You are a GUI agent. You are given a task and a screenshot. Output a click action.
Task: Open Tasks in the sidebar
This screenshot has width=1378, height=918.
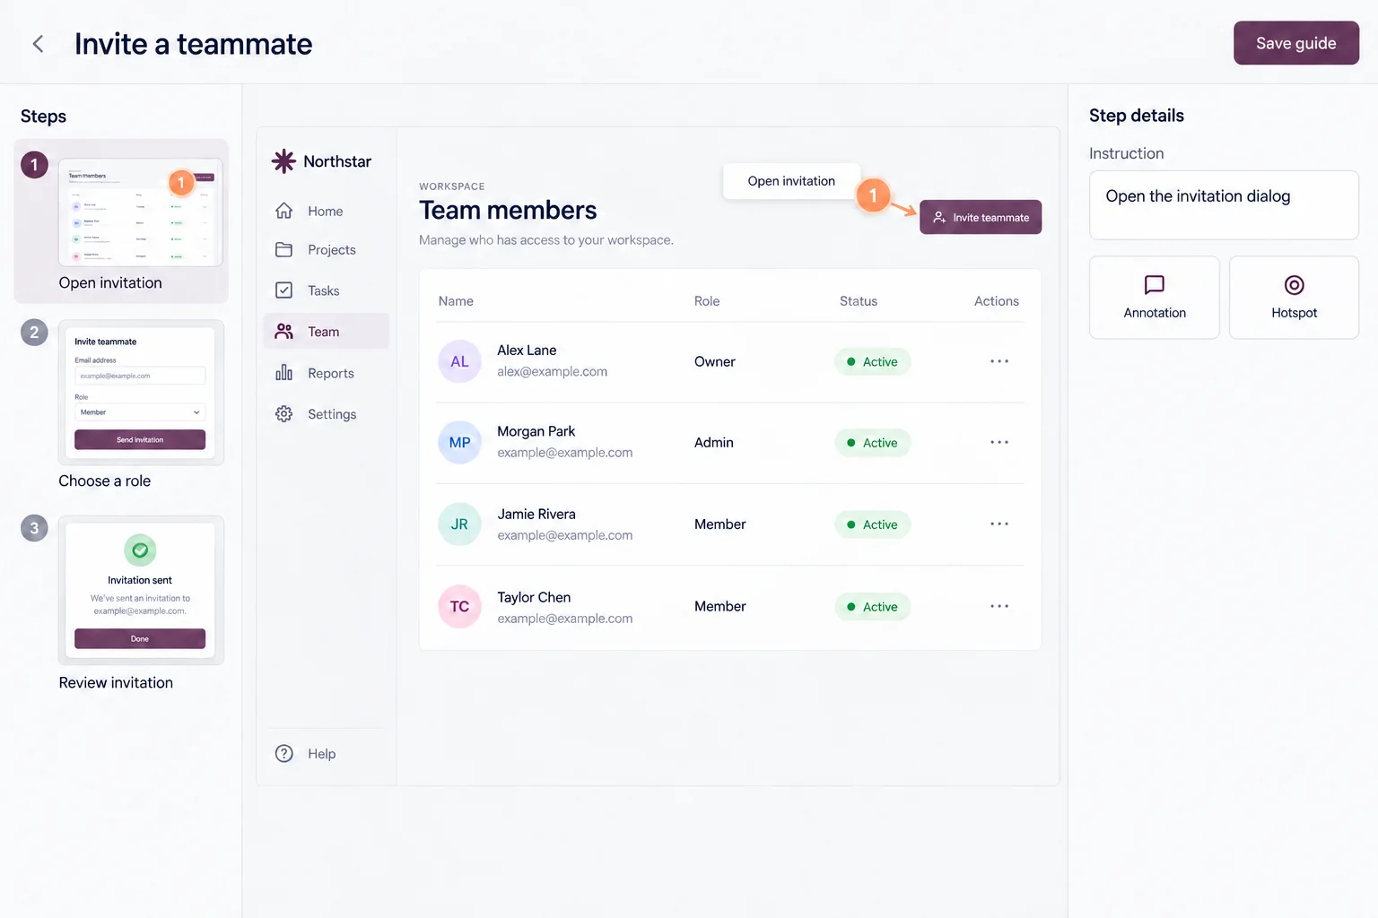click(x=327, y=290)
